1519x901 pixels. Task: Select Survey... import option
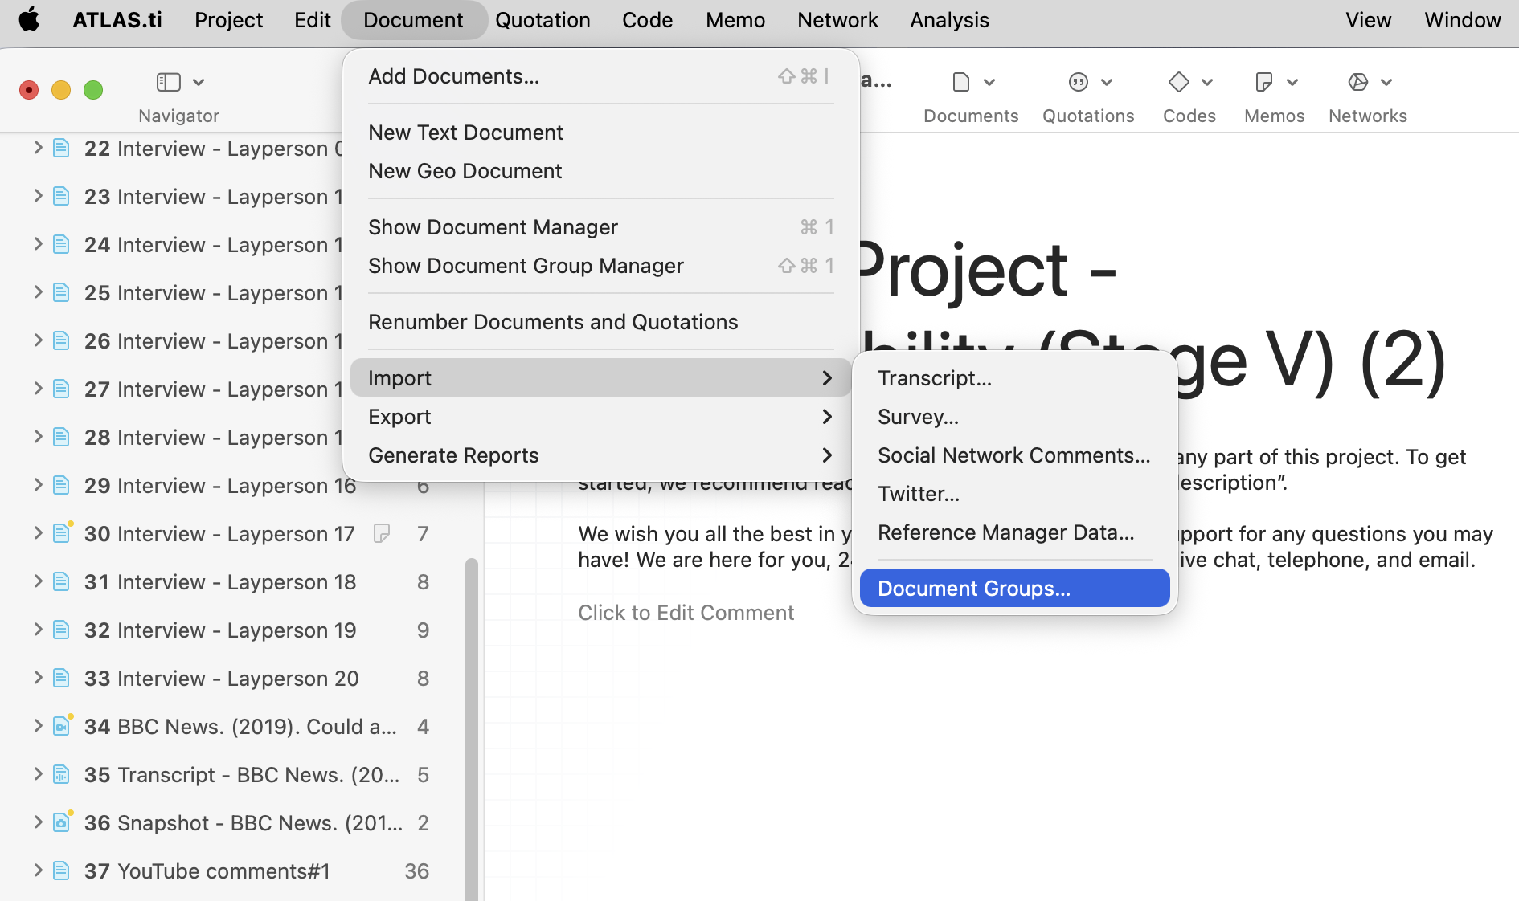(1015, 417)
